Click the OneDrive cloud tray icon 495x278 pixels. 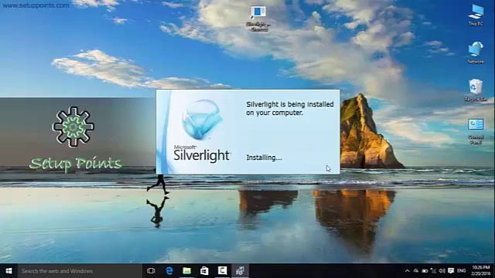pyautogui.click(x=416, y=271)
